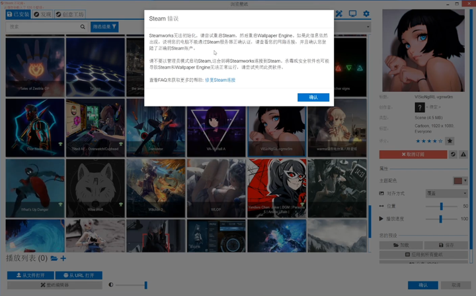Image resolution: width=476 pixels, height=296 pixels.
Task: Expand the sort dropdown arrow at top right of grid
Action: pyautogui.click(x=368, y=26)
